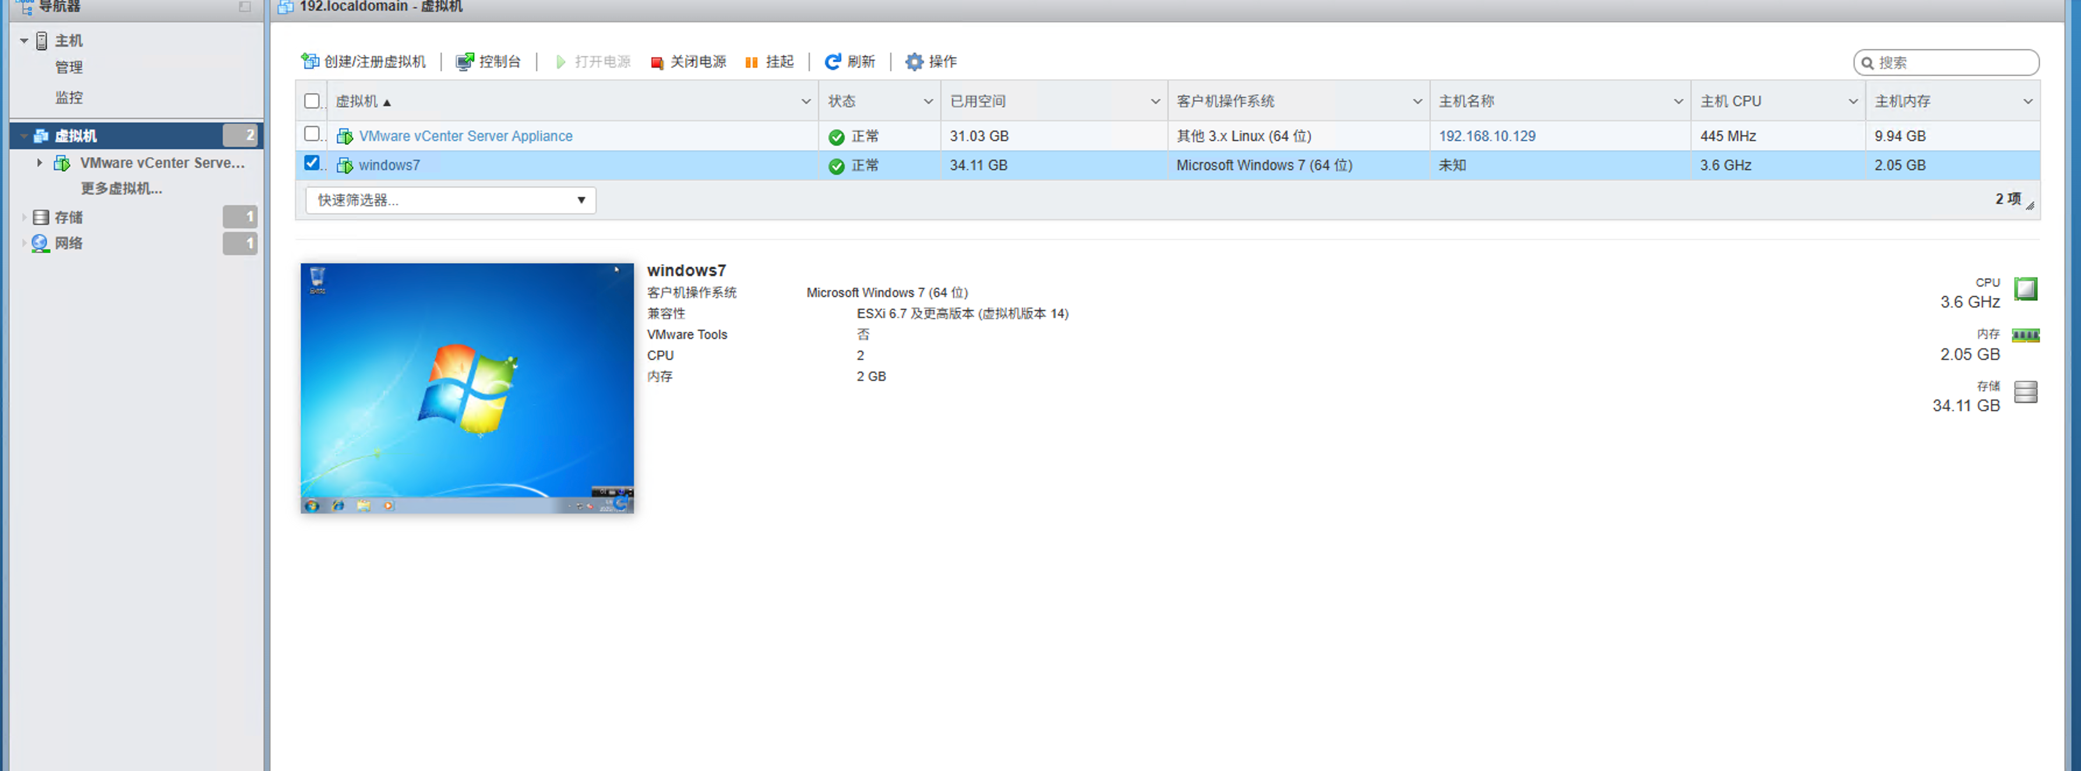
Task: Click the Networking globe icon in navigator
Action: [x=40, y=243]
